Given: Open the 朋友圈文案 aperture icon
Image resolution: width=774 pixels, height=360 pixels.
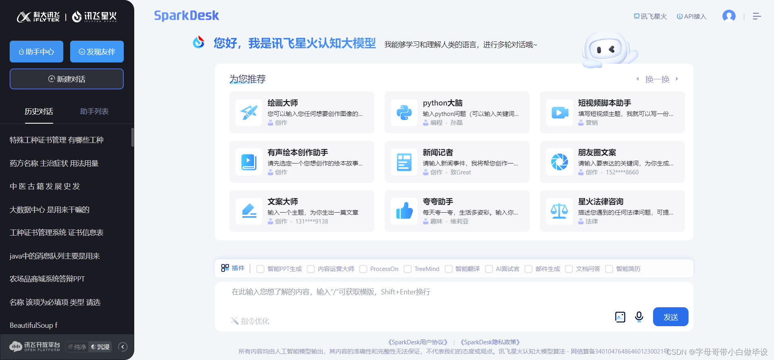Looking at the screenshot, I should 560,162.
